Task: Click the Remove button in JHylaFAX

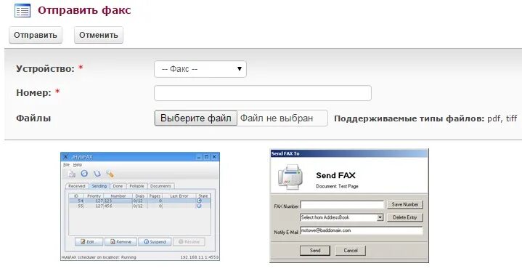Action: (121, 242)
